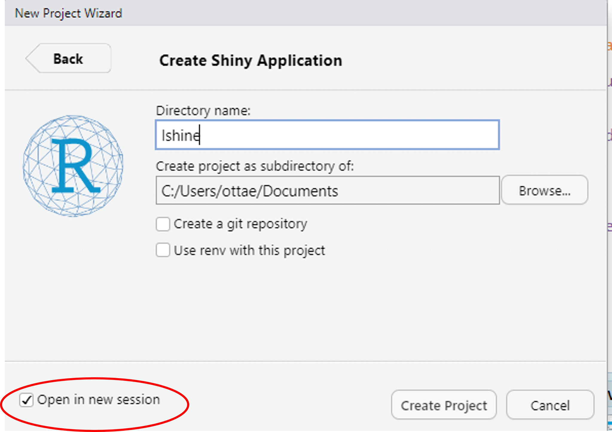Click the "Create a git repository" label text

240,224
